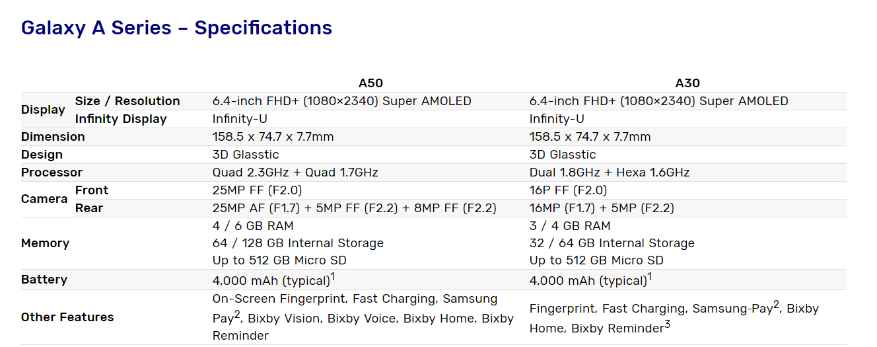Select the Display row label

(x=43, y=110)
